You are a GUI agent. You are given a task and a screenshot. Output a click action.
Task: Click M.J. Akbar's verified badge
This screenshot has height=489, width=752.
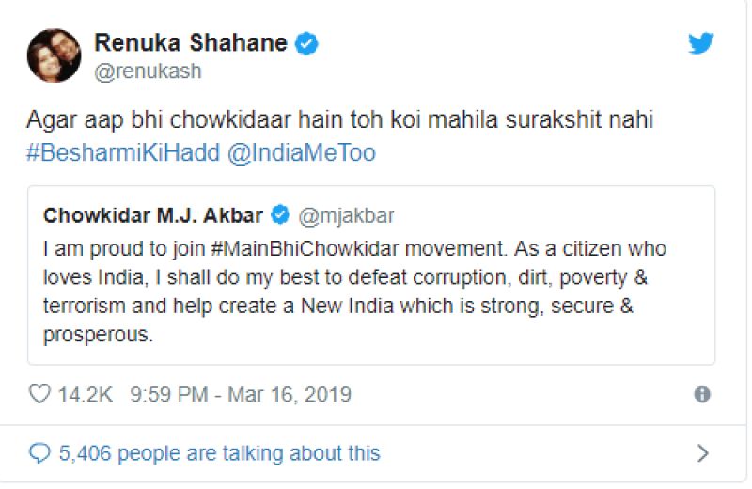click(279, 215)
